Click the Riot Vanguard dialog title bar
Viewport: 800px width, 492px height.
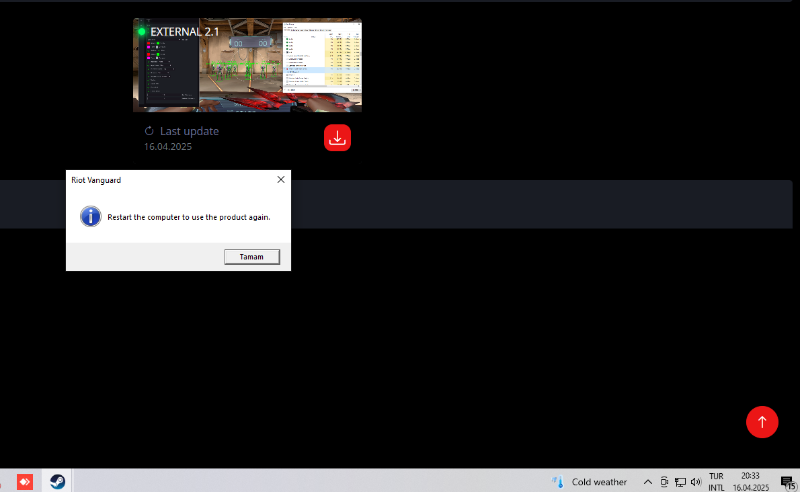tap(168, 180)
